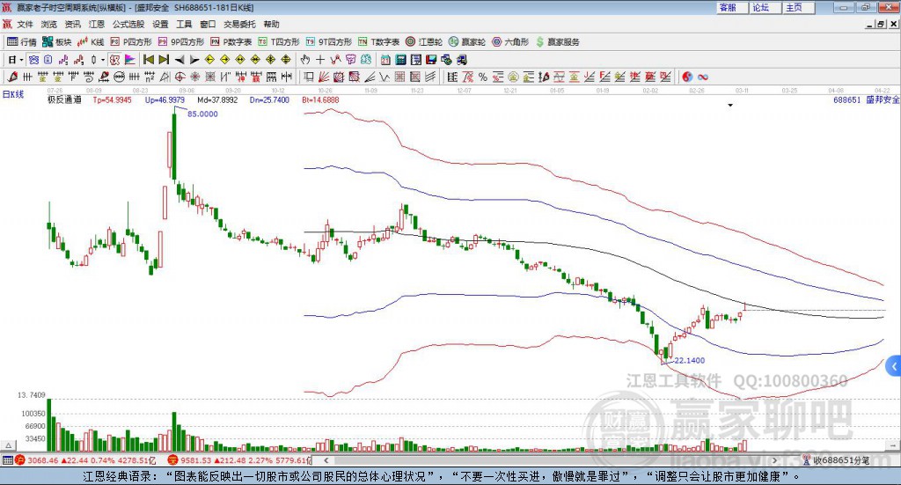Click the 极反通道 indicator name
Screen dimensions: 901x485
click(x=64, y=99)
